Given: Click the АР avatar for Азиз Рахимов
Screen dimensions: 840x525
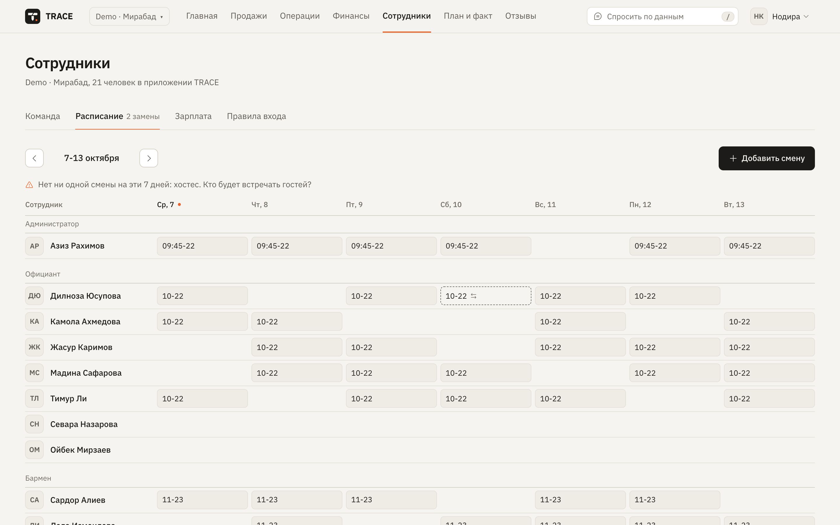Looking at the screenshot, I should tap(34, 246).
